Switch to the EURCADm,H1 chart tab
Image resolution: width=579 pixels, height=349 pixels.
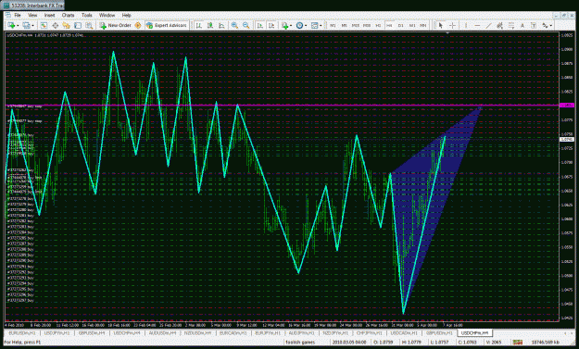click(x=233, y=332)
